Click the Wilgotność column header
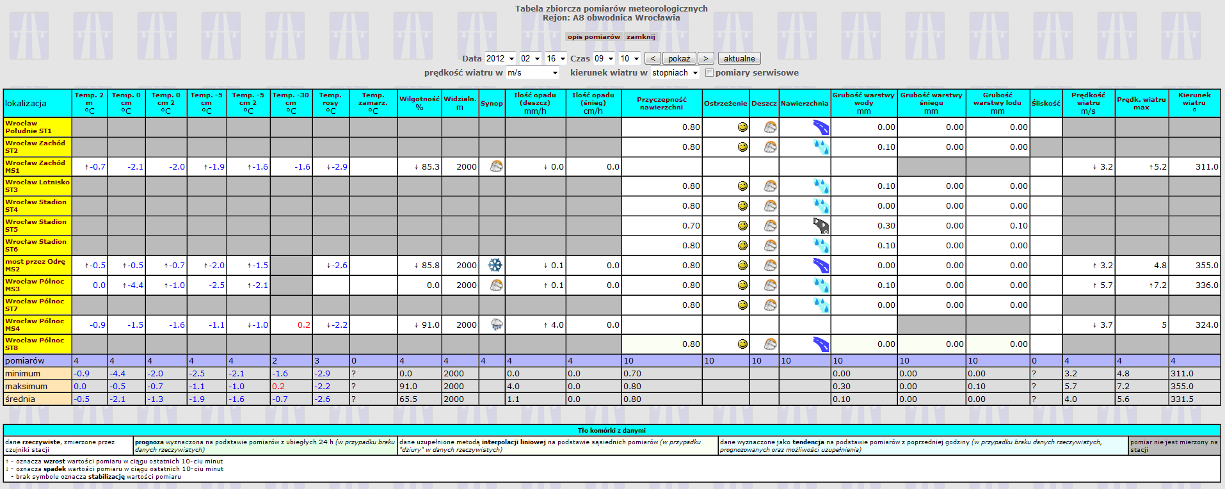This screenshot has width=1225, height=489. tap(419, 103)
